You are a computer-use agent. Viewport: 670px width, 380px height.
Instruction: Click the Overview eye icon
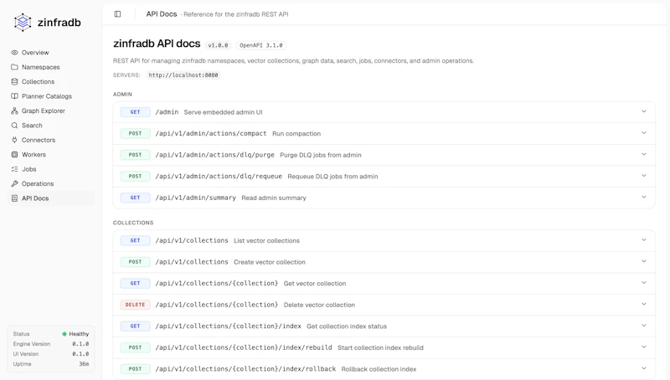coord(14,53)
